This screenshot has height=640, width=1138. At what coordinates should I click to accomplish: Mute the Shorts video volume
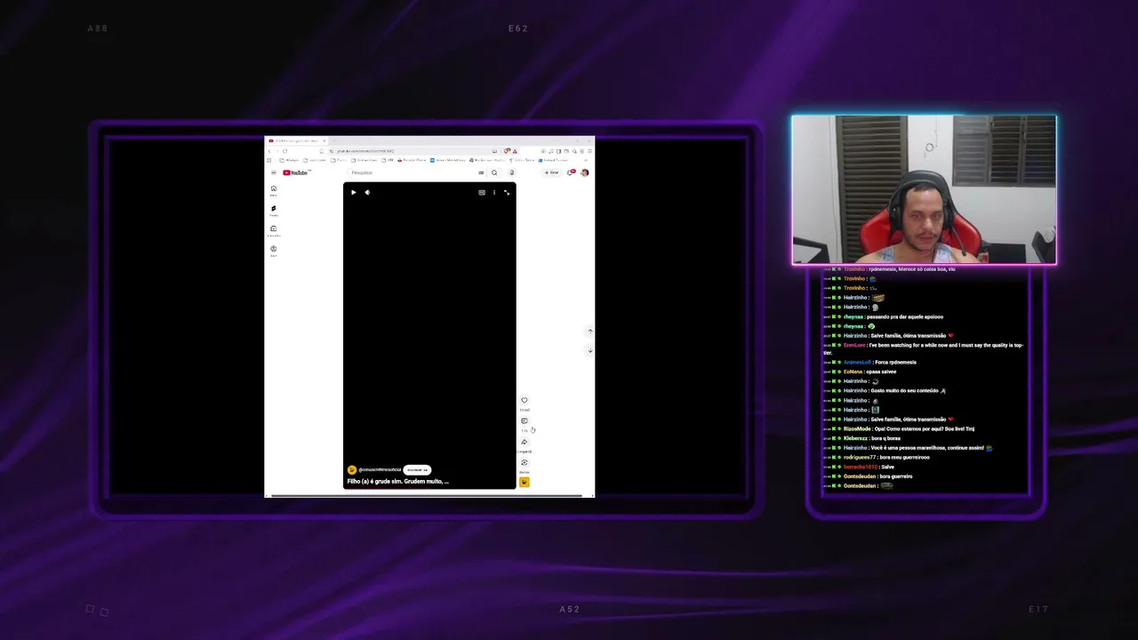(367, 192)
